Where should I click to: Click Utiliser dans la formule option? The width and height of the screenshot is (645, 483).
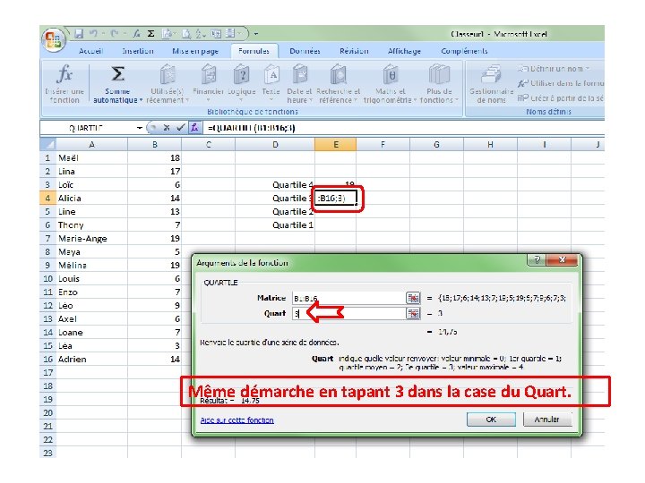point(561,83)
